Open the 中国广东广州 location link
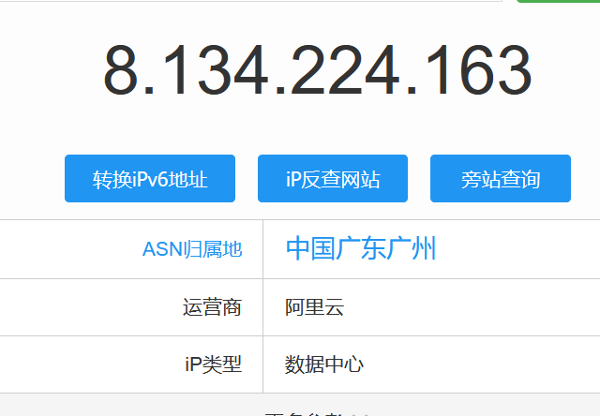Screen dimensions: 600x416 coord(361,249)
